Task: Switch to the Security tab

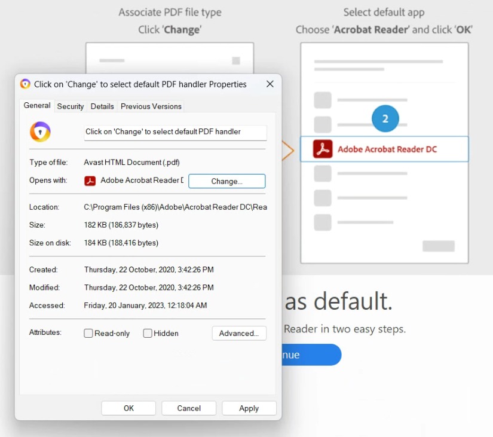Action: tap(71, 106)
